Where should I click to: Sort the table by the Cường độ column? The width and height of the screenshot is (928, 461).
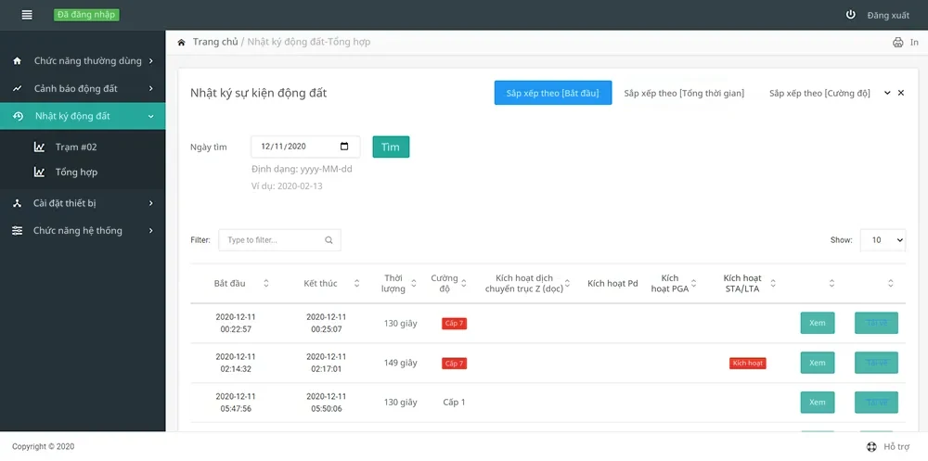point(464,284)
